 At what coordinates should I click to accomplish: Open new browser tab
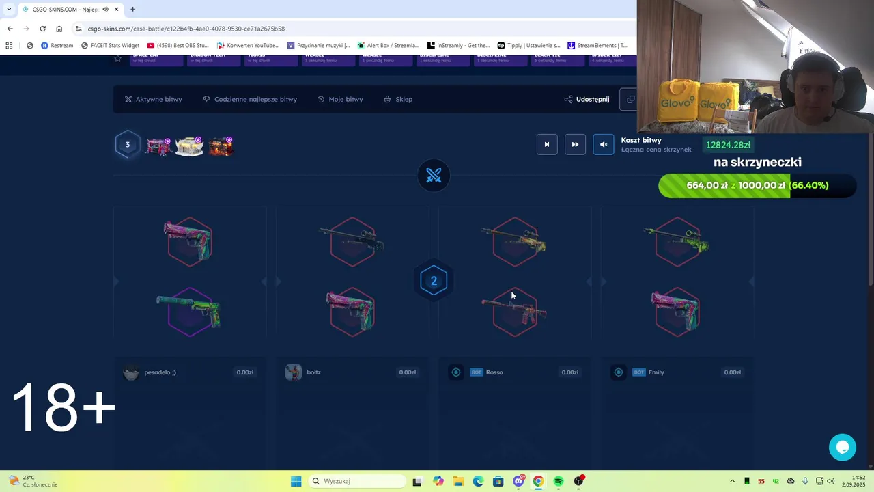132,9
